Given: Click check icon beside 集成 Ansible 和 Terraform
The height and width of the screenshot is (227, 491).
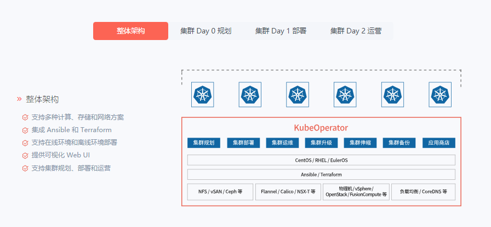Looking at the screenshot, I should [25, 130].
